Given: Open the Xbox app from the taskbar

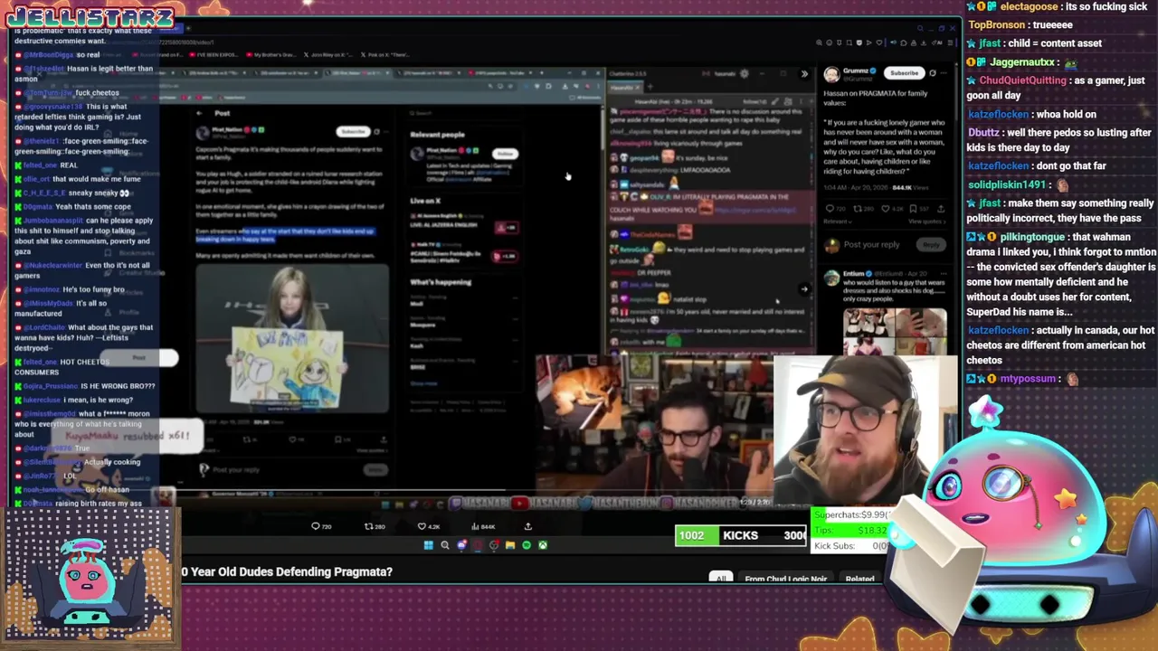Looking at the screenshot, I should pyautogui.click(x=543, y=545).
